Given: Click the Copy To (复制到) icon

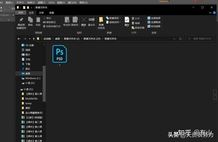Looking at the screenshot, I should pos(75,21).
